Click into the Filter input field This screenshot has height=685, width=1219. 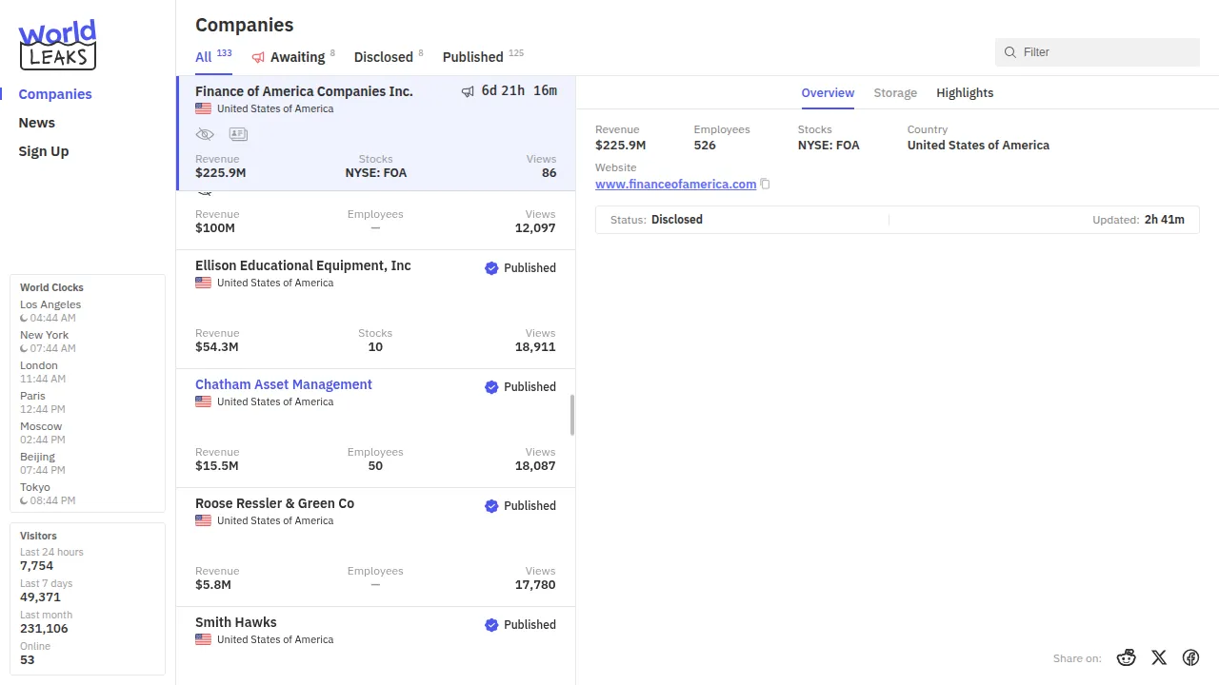pos(1105,52)
